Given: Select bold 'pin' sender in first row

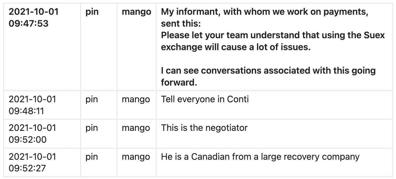Looking at the screenshot, I should point(92,12).
